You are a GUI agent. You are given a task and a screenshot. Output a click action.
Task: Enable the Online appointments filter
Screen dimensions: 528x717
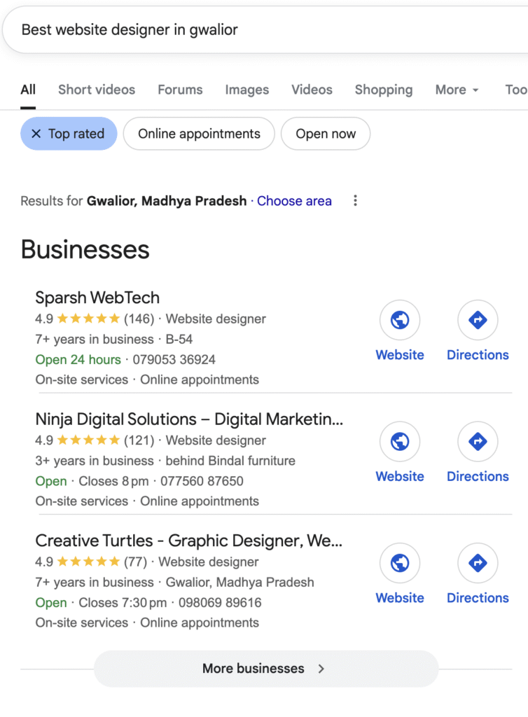[x=199, y=134]
